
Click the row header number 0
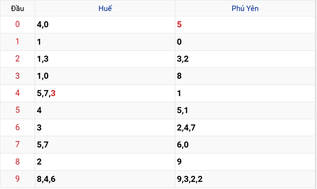pos(17,25)
